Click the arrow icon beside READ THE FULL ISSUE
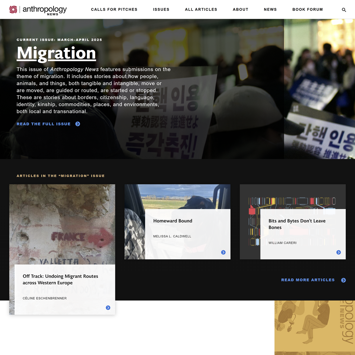Screen dimensions: 355x355 pyautogui.click(x=77, y=124)
